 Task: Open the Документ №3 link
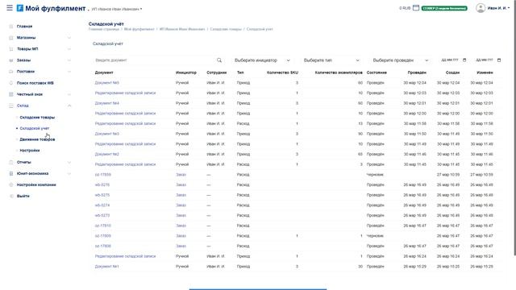tap(107, 134)
